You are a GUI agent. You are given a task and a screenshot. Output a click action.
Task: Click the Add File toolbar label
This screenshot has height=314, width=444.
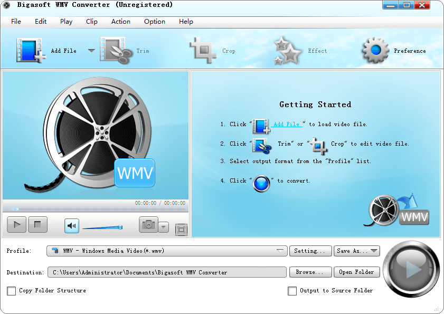click(64, 51)
